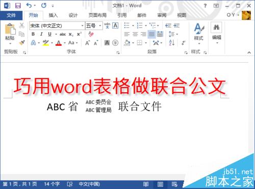Click Enclose Characters icon
Screen dimensions: 255x189
click(115, 43)
